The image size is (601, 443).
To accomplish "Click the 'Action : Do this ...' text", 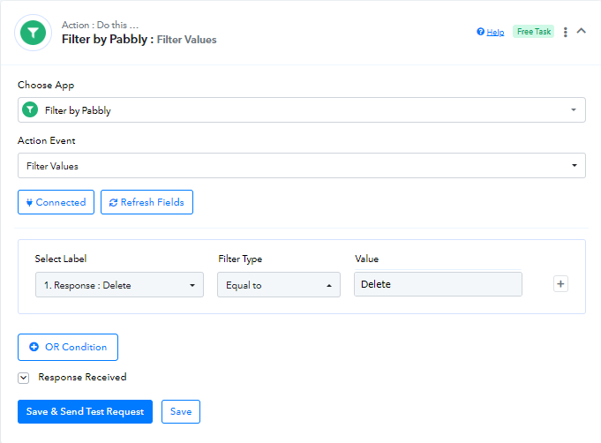I will [x=100, y=25].
